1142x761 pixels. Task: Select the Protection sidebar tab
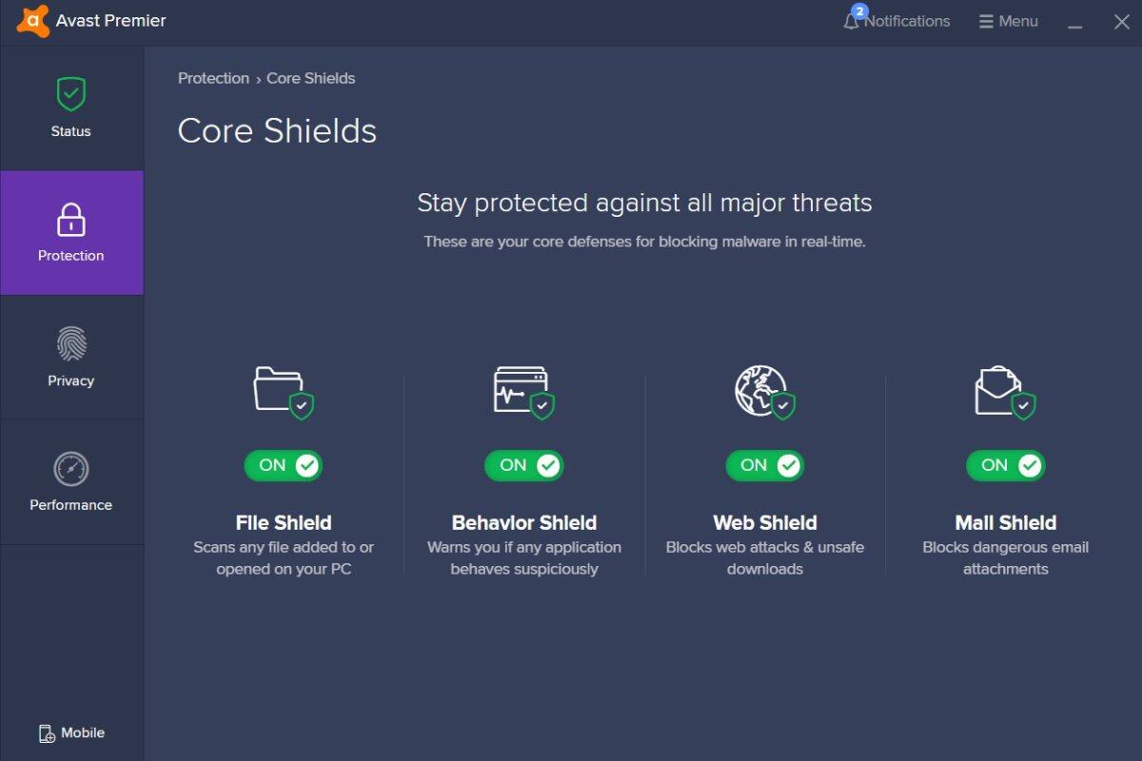click(x=71, y=233)
